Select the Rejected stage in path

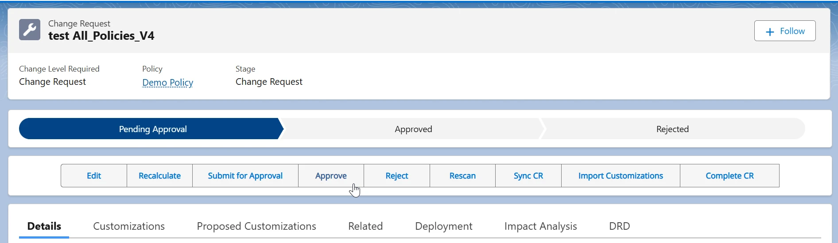click(672, 129)
